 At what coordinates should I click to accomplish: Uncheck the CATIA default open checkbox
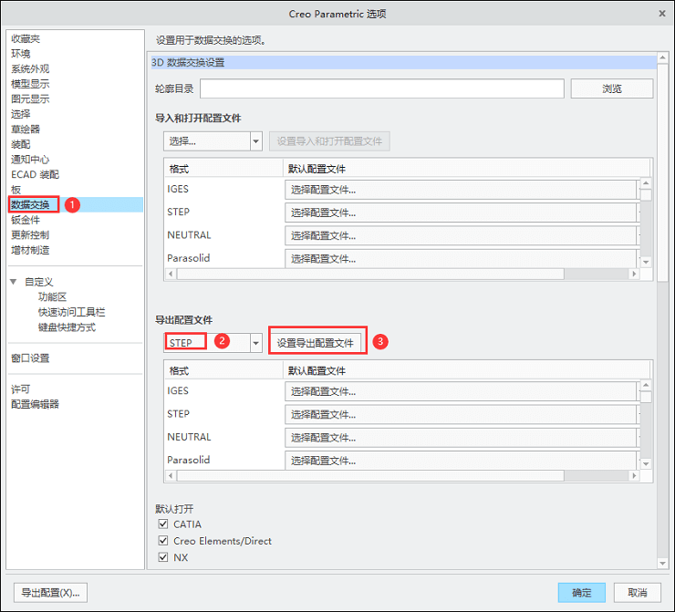tap(163, 524)
